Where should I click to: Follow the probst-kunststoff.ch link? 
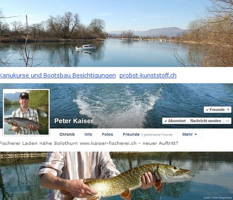point(148,76)
